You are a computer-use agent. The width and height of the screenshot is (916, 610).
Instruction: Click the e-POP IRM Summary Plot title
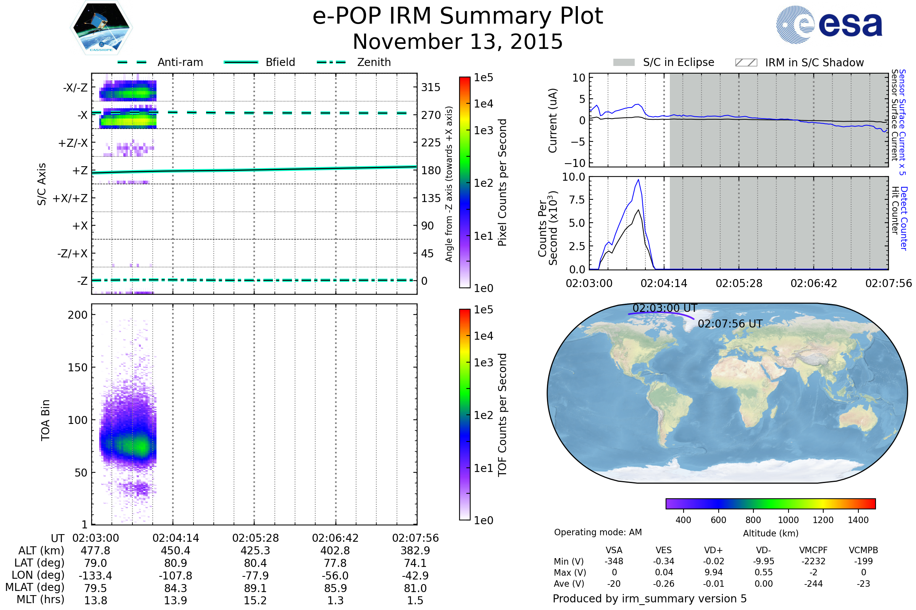click(458, 16)
